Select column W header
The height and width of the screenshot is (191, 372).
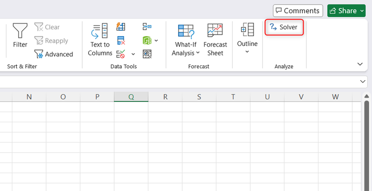[x=335, y=97]
